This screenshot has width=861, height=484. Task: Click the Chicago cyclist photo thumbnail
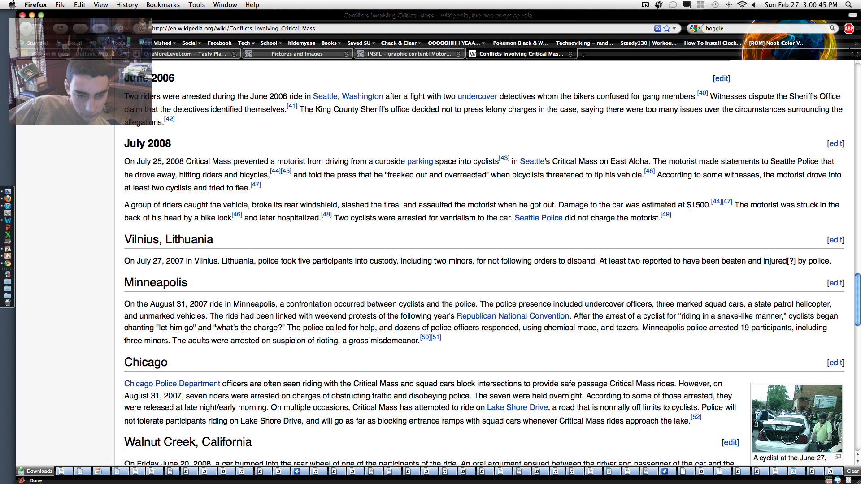797,418
